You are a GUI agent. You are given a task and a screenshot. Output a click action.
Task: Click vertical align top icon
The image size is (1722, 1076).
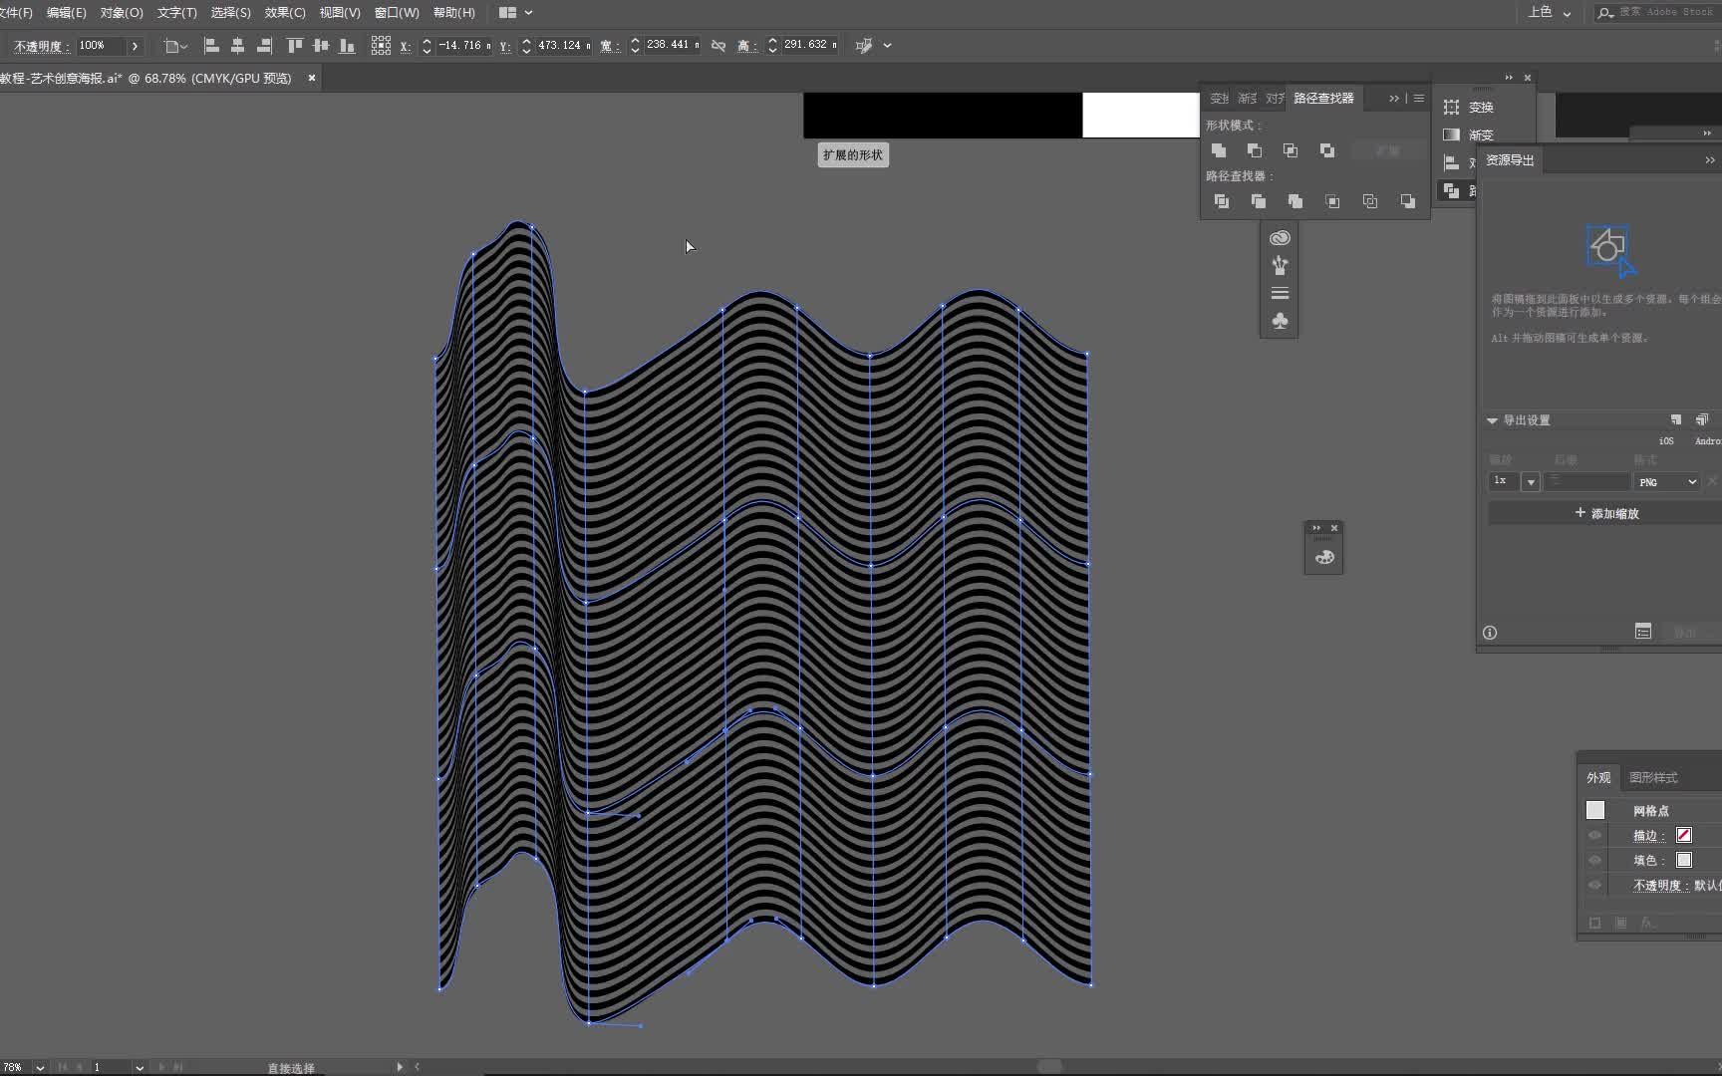pyautogui.click(x=294, y=45)
